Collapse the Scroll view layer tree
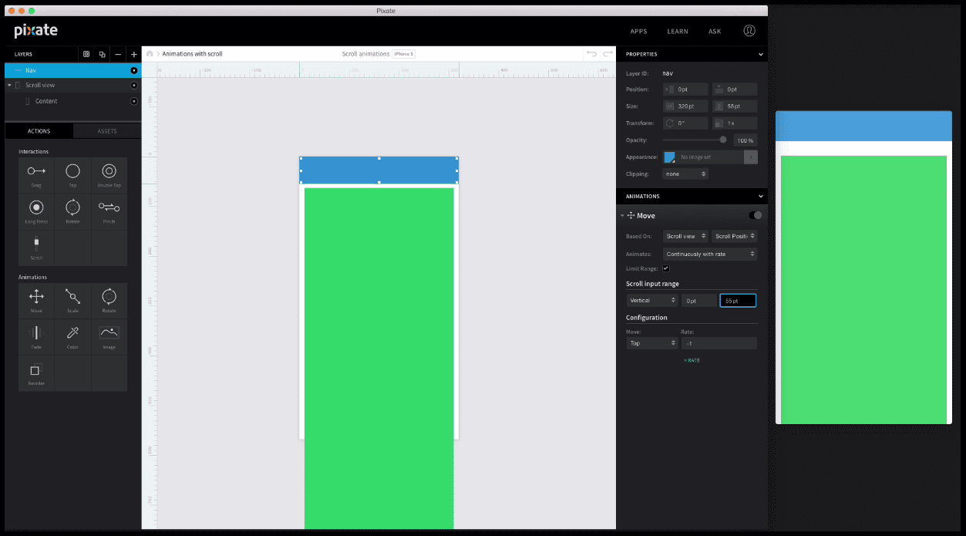This screenshot has height=536, width=966. click(9, 85)
